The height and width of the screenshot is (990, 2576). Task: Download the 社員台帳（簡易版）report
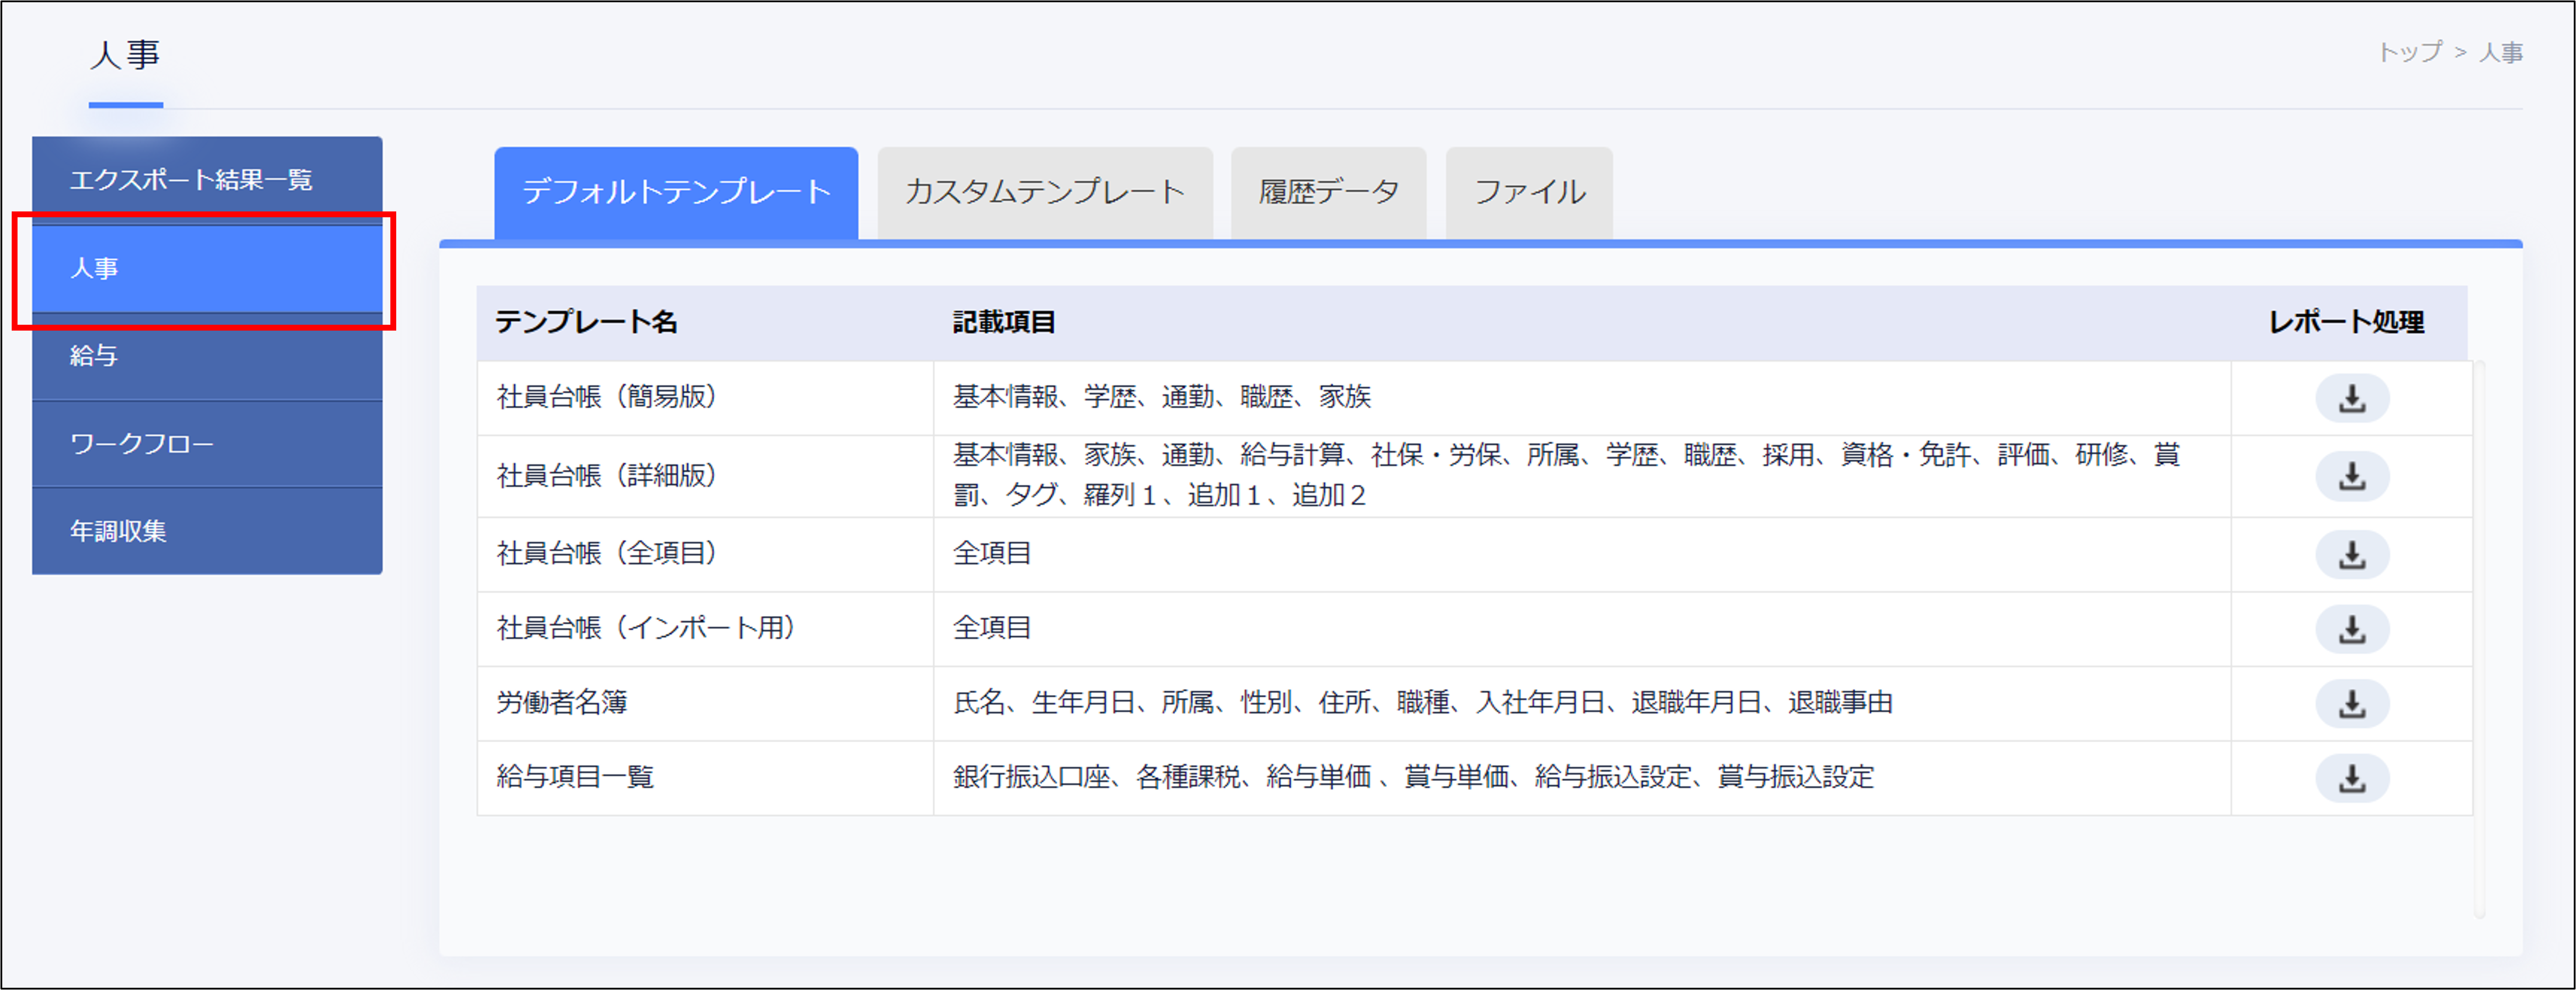(2351, 397)
